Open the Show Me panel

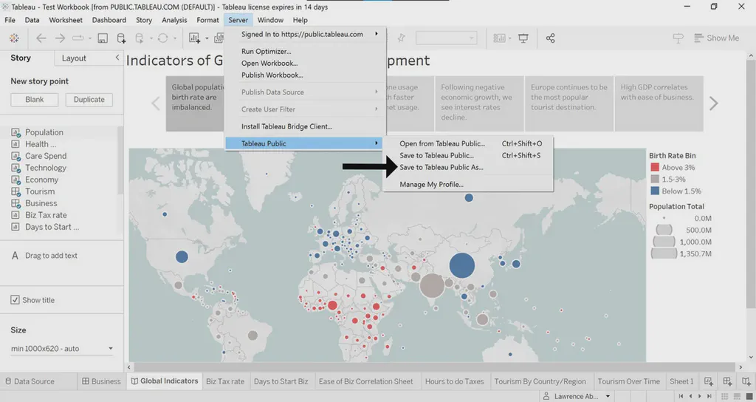tap(716, 38)
